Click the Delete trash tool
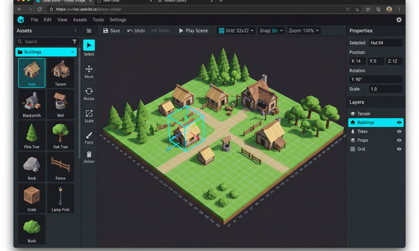The image size is (419, 251). click(89, 157)
